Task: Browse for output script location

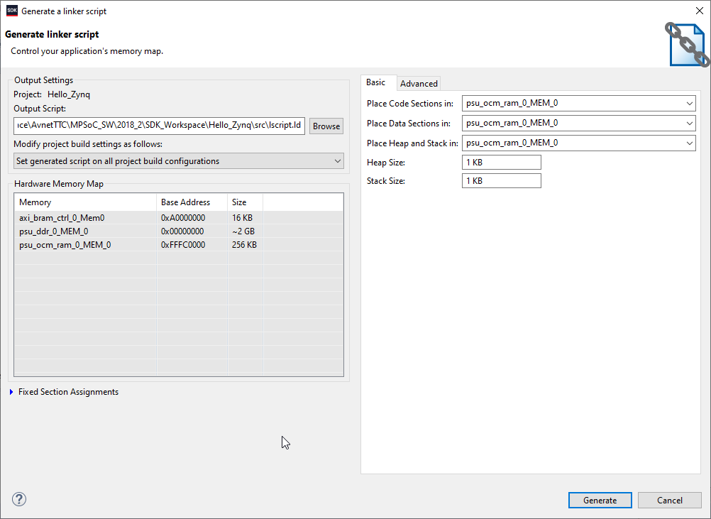Action: [x=326, y=126]
